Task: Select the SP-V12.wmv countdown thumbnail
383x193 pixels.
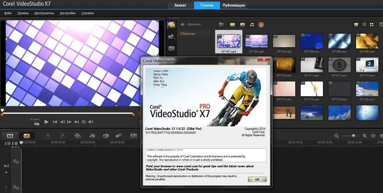Action: [339, 65]
